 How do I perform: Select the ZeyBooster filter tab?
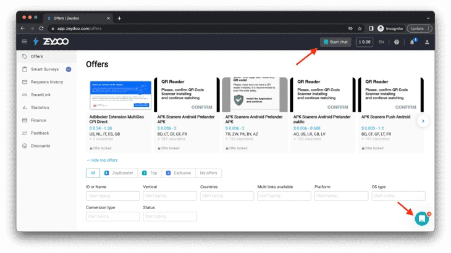click(119, 173)
